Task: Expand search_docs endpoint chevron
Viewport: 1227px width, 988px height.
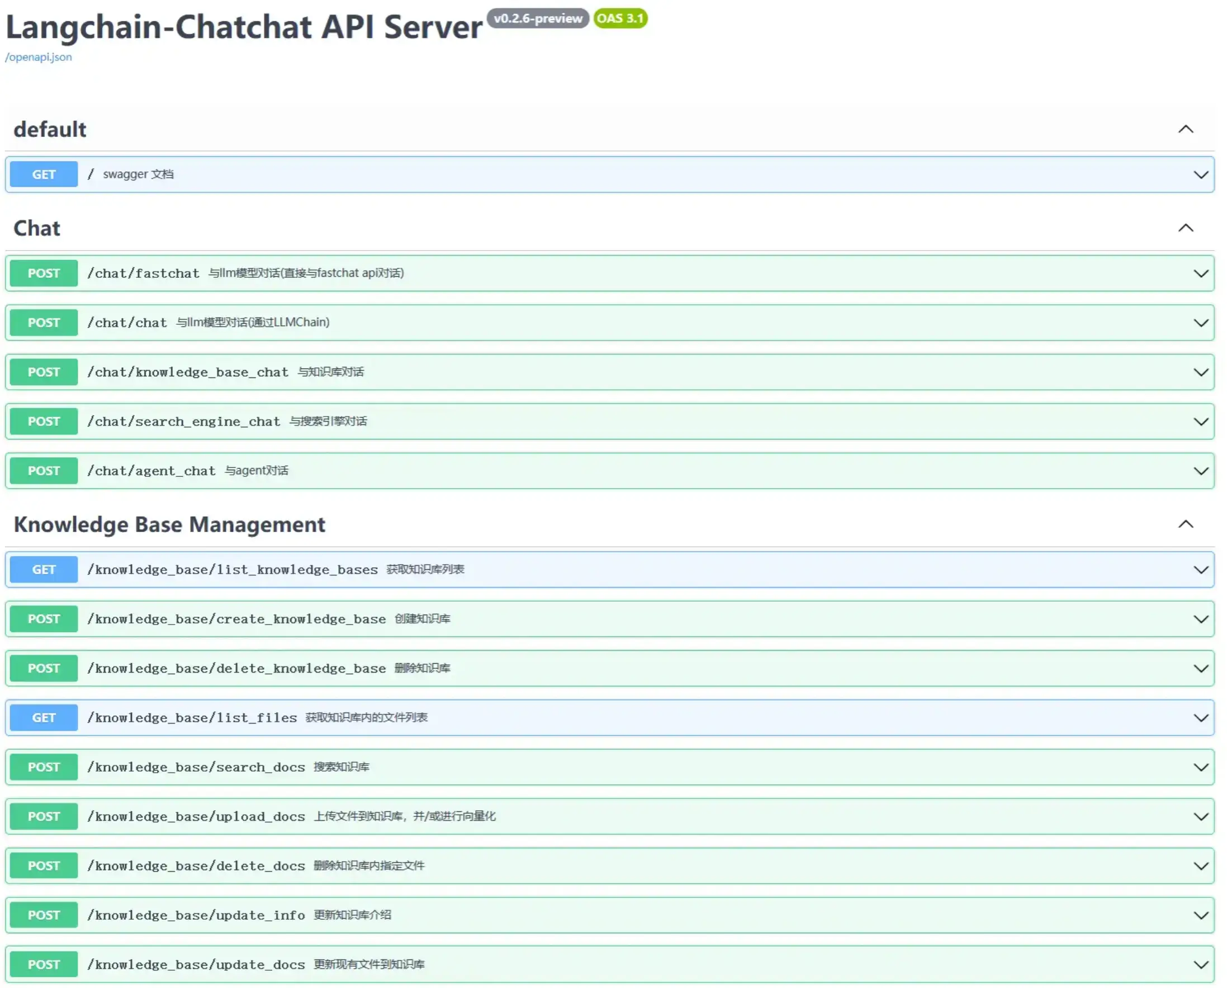Action: pyautogui.click(x=1200, y=768)
